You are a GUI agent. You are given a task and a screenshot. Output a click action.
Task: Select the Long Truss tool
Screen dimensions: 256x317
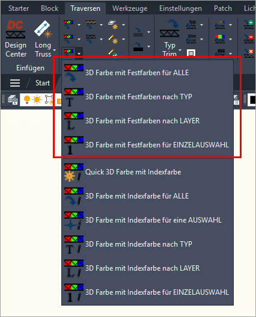click(x=43, y=38)
